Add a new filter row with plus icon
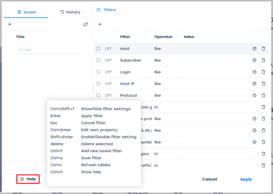This screenshot has width=273, height=194. [x=100, y=24]
